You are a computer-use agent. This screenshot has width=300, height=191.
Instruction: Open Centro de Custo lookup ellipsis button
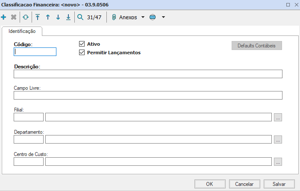coord(278,162)
